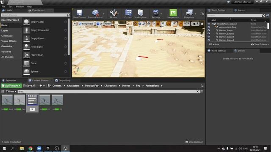Toggle the sources panel icon beside Filters
The image size is (271, 152).
[x=3, y=92]
